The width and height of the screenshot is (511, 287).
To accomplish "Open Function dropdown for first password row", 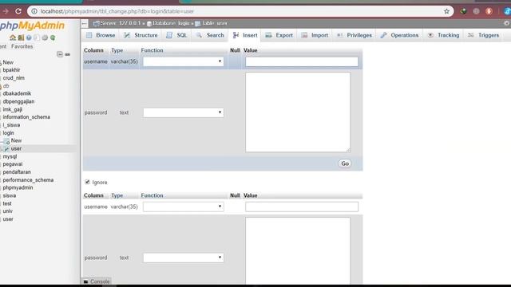I will click(183, 112).
